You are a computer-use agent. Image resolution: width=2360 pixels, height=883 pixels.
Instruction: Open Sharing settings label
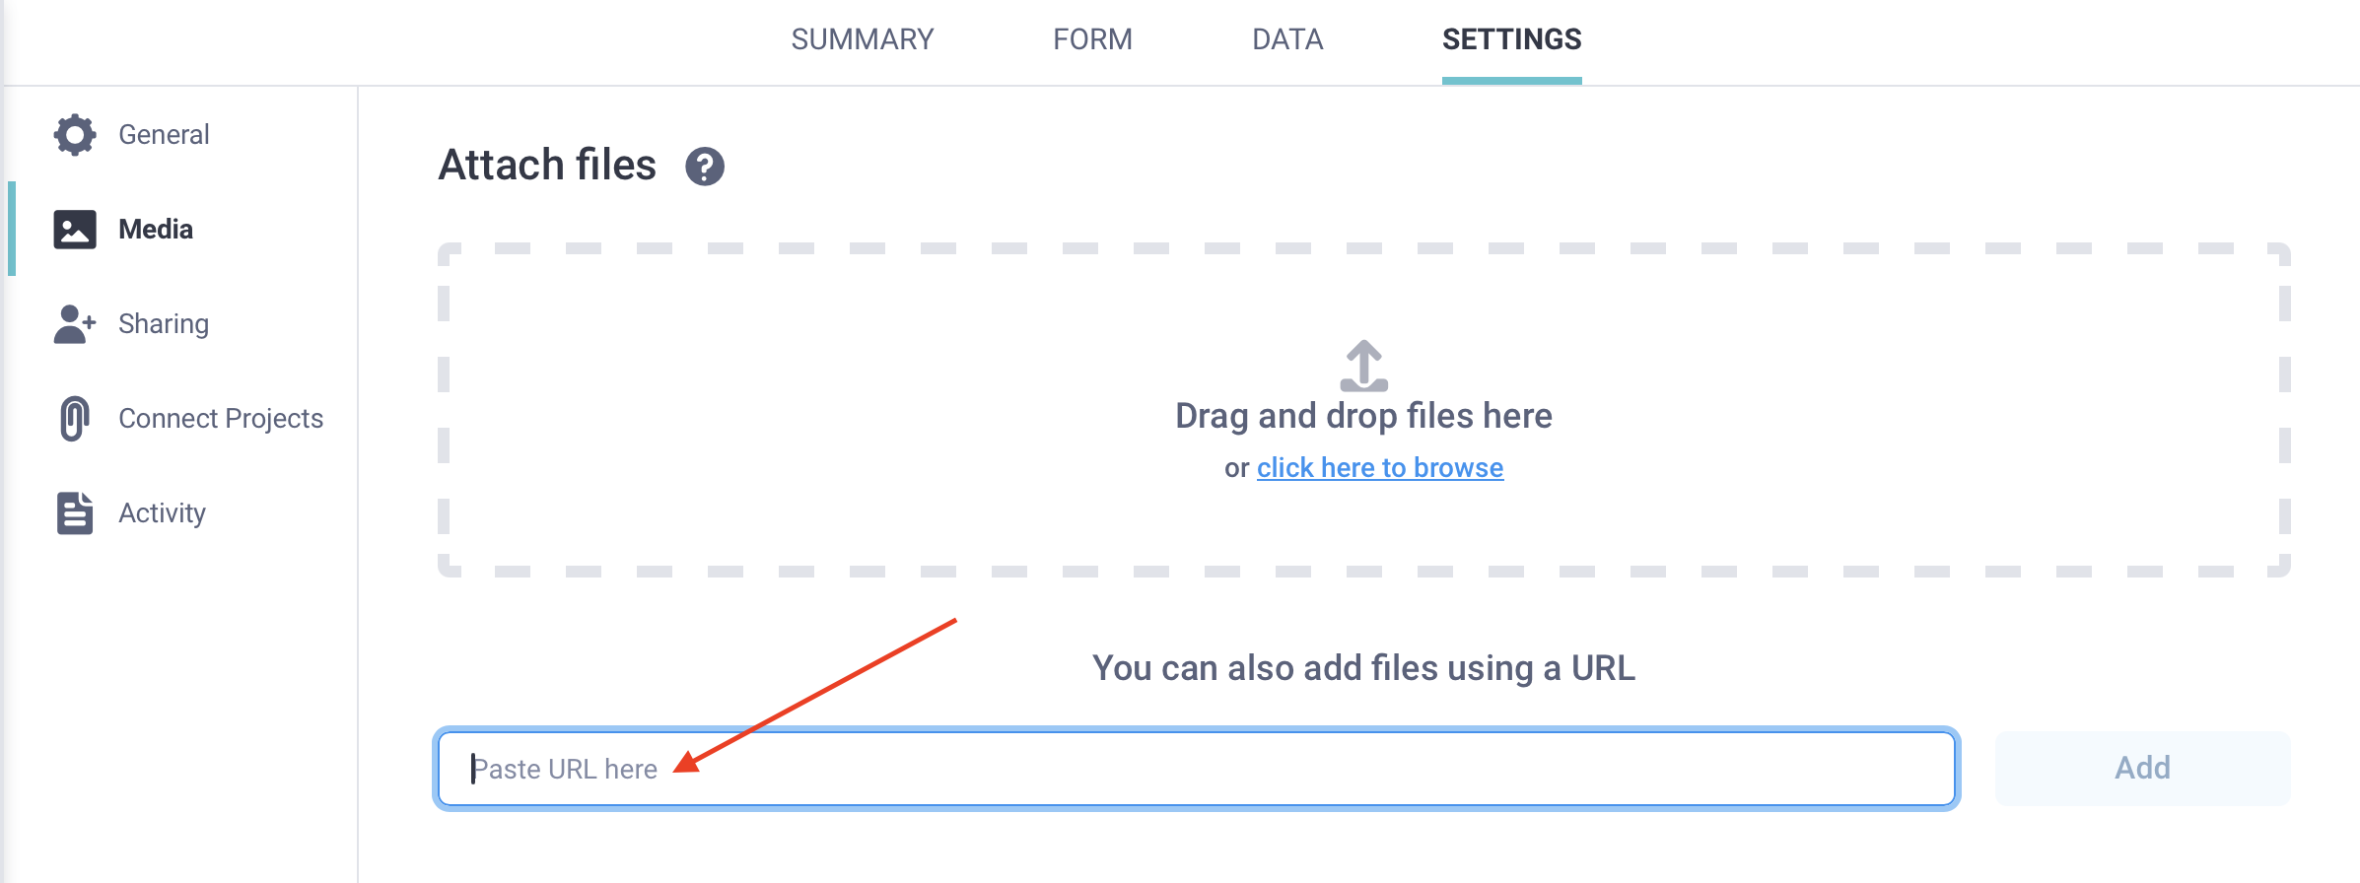click(x=164, y=324)
